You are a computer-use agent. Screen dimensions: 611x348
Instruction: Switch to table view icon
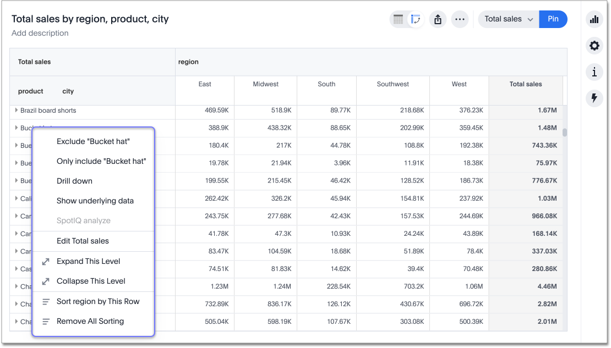(398, 20)
